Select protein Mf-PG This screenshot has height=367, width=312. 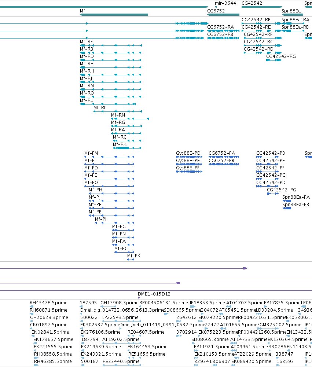(x=119, y=227)
